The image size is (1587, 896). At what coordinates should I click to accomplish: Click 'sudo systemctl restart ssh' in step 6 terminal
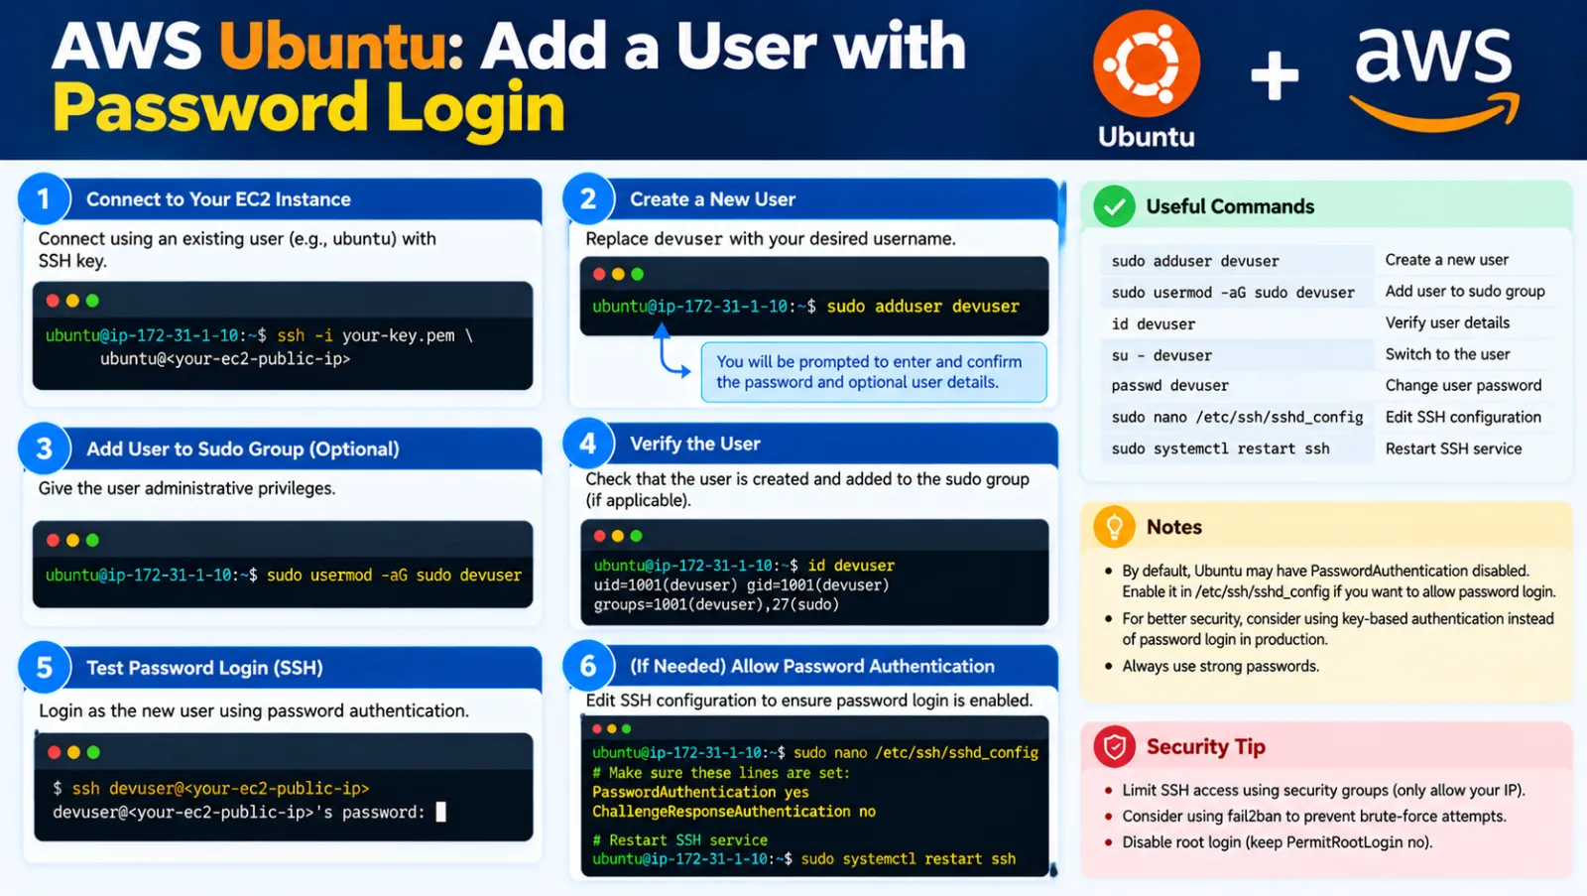[x=908, y=858]
